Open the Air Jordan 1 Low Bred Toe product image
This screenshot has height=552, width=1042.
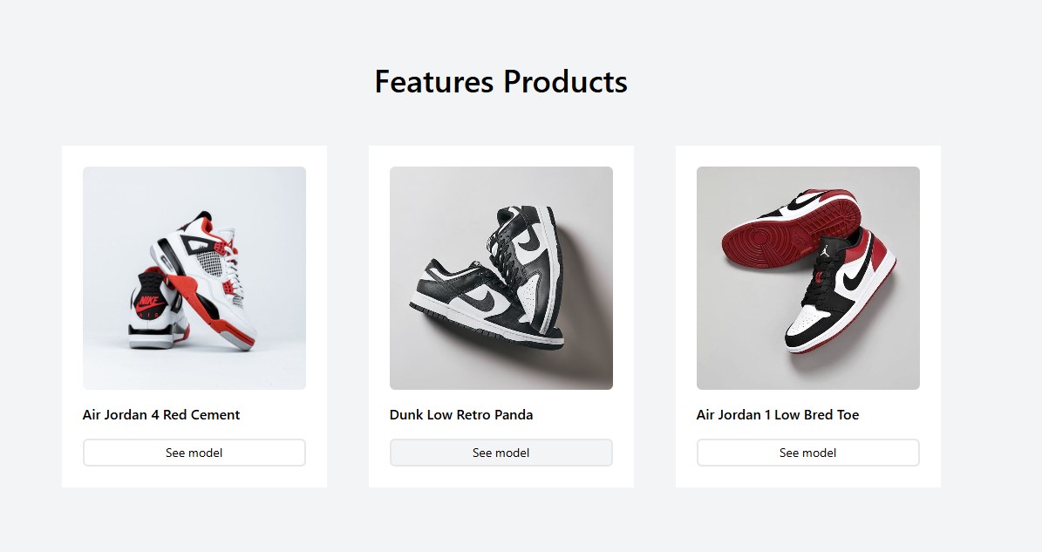[x=807, y=277]
